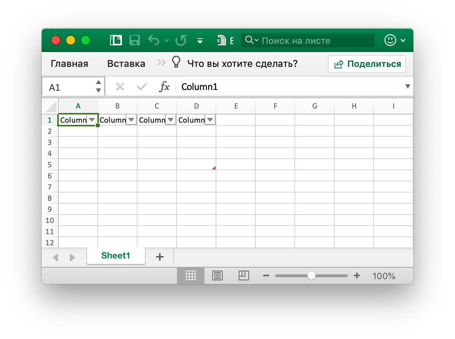Click the fx insert function icon
Screen dimensions: 455x339
click(x=164, y=87)
